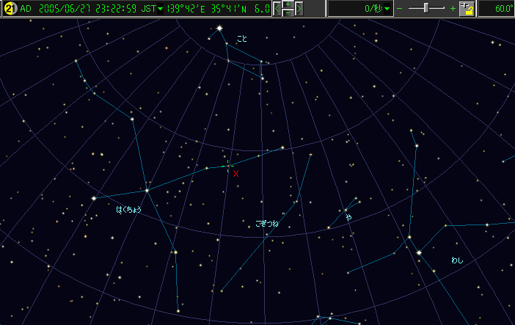Click the 60.0° field of view box
The height and width of the screenshot is (325, 515).
(x=497, y=9)
